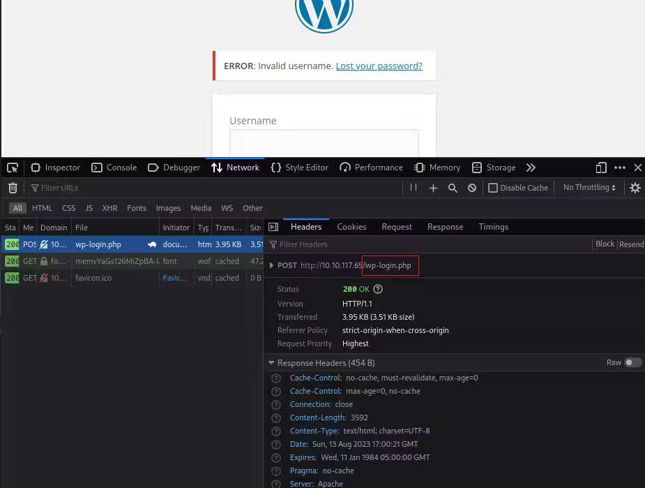645x488 pixels.
Task: Sort by the File column header
Action: click(115, 228)
